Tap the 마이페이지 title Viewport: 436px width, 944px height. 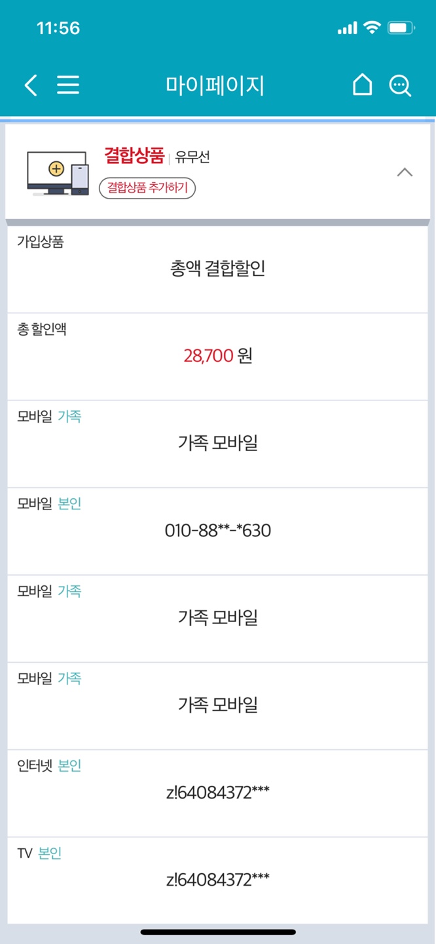point(215,86)
